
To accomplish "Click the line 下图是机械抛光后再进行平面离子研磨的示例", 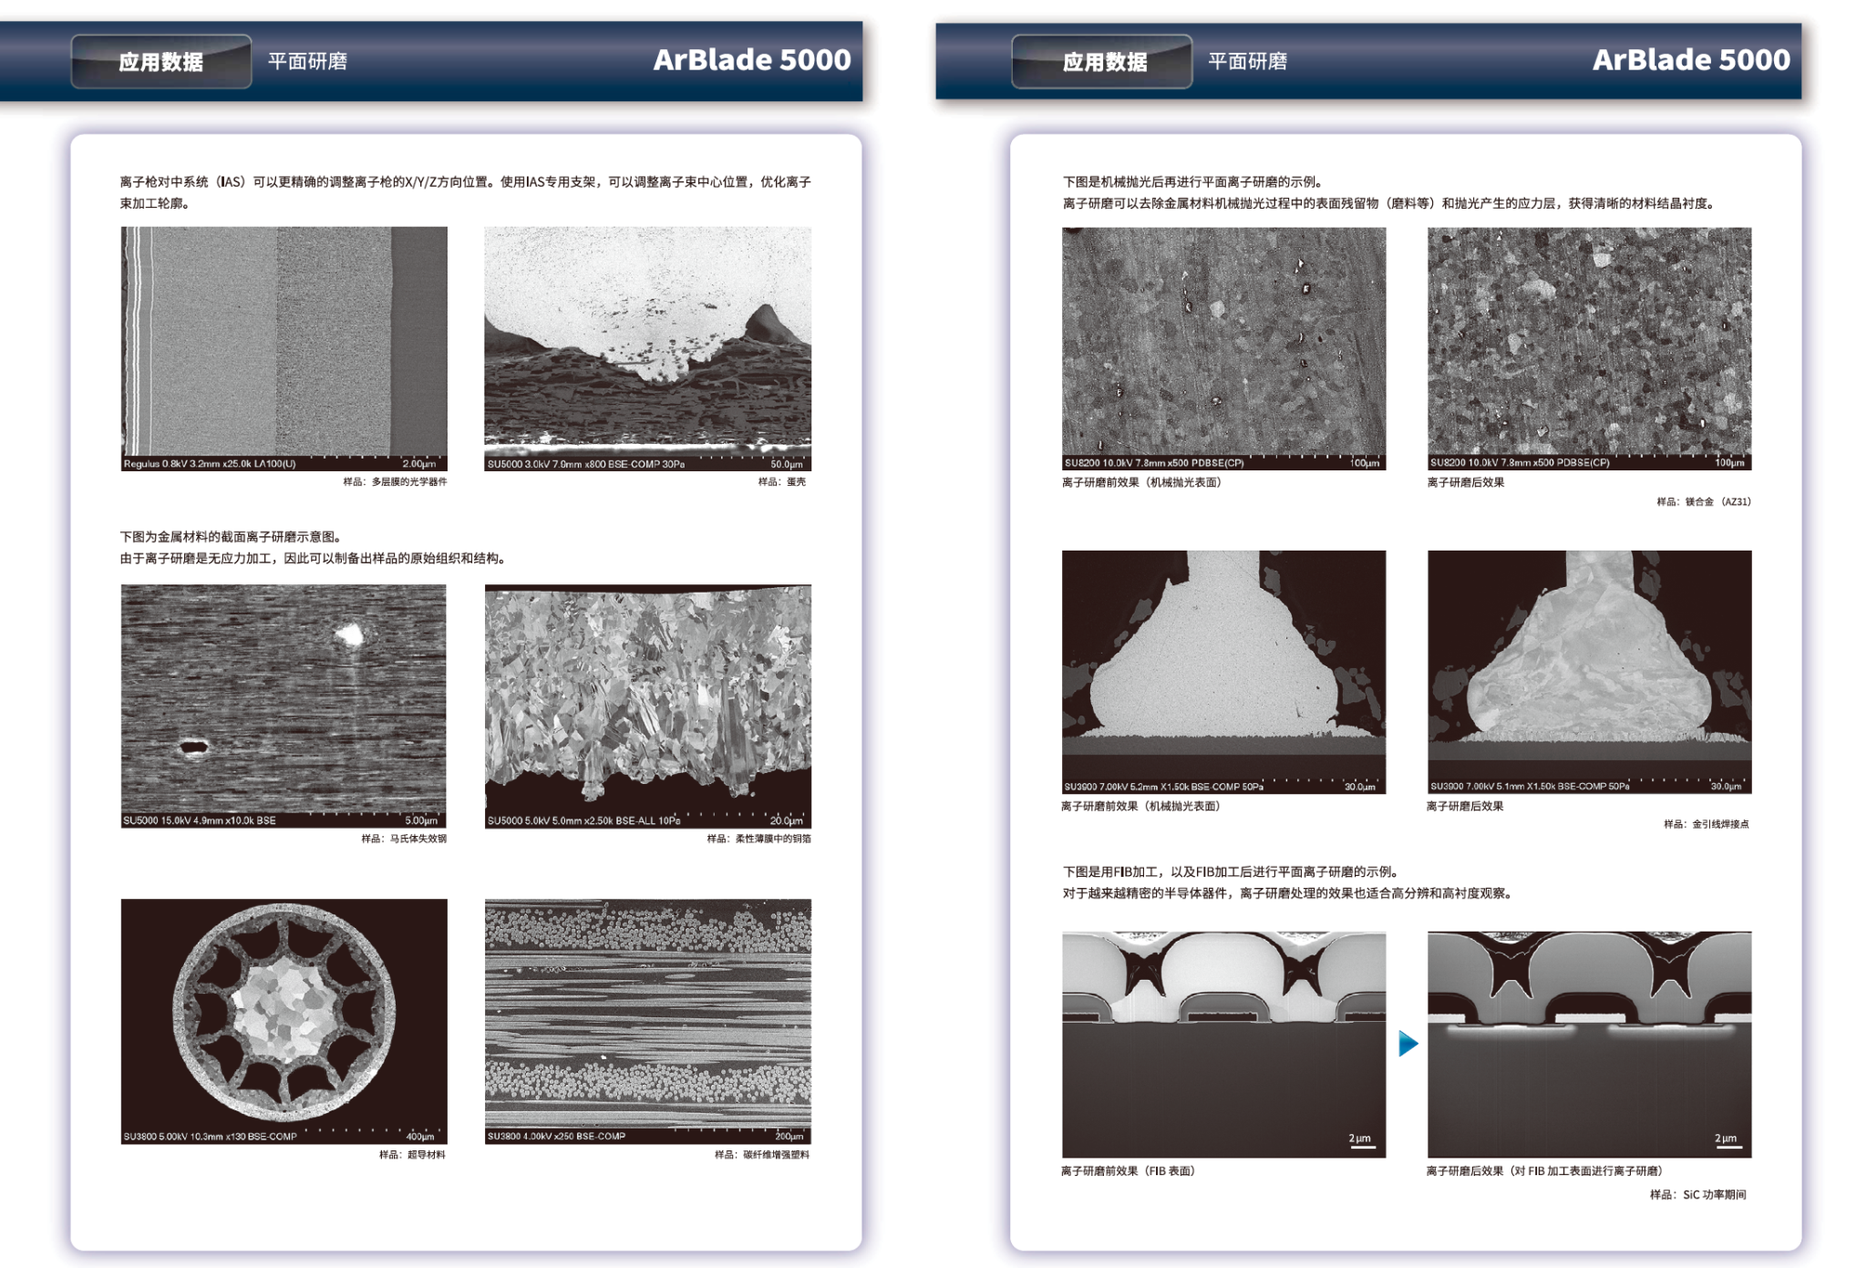I will pyautogui.click(x=1192, y=181).
